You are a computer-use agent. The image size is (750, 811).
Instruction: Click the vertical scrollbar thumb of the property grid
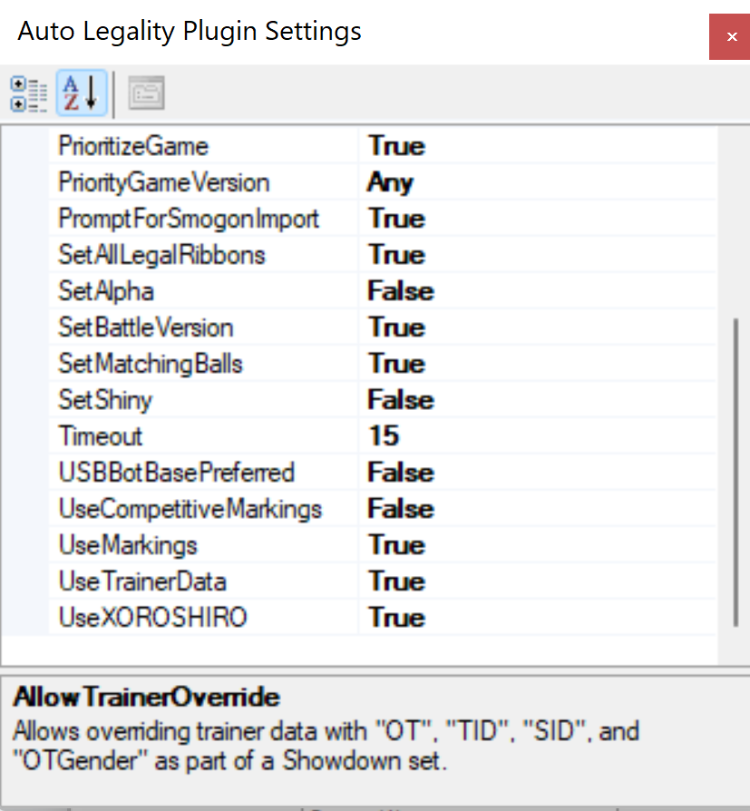coord(735,473)
